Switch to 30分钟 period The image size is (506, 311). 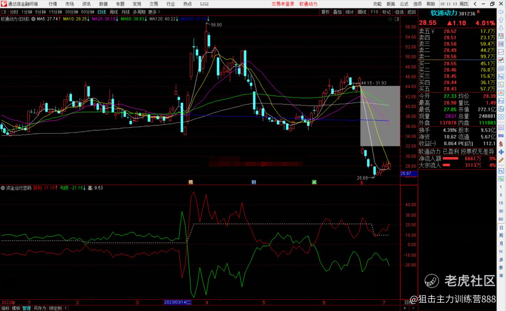(x=72, y=12)
